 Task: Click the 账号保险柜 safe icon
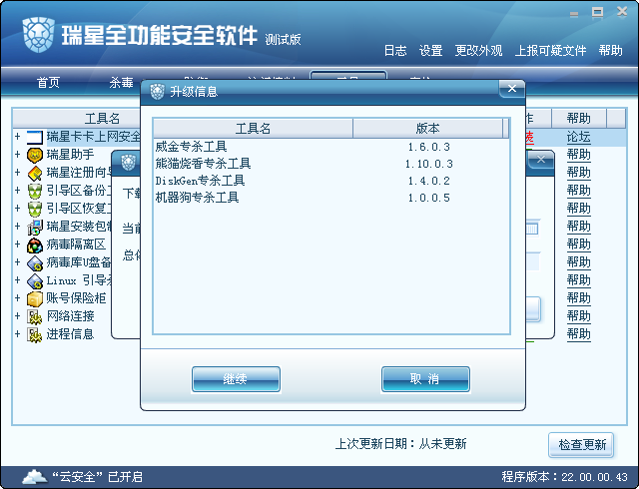tap(35, 298)
